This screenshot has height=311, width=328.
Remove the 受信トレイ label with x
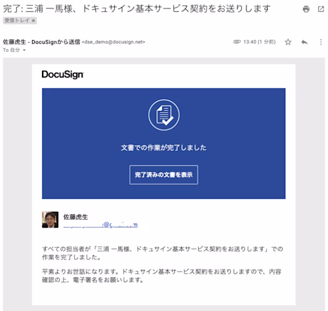tap(33, 20)
